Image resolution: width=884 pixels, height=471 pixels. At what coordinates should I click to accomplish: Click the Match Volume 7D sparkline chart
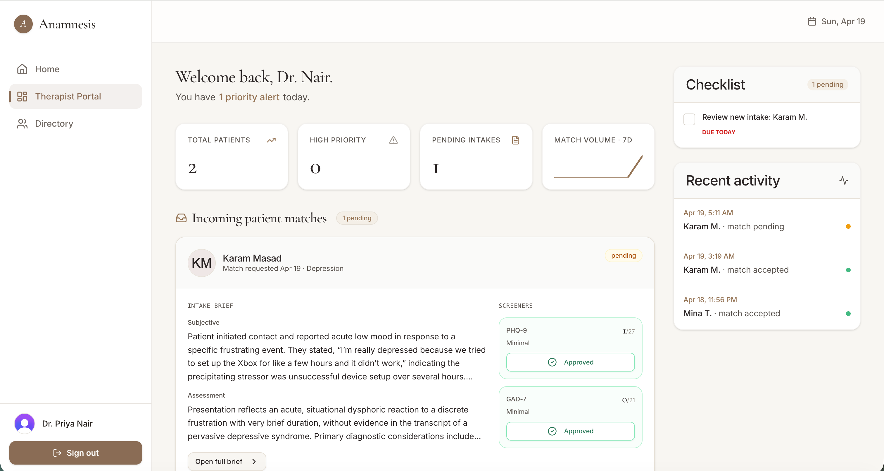(x=598, y=167)
